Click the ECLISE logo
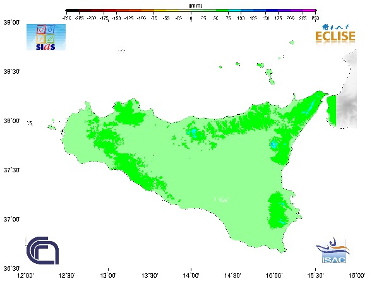The image size is (379, 284). 335,34
